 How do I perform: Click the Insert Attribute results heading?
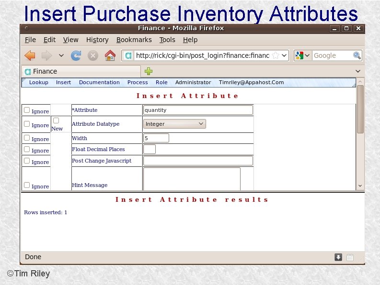pos(192,199)
